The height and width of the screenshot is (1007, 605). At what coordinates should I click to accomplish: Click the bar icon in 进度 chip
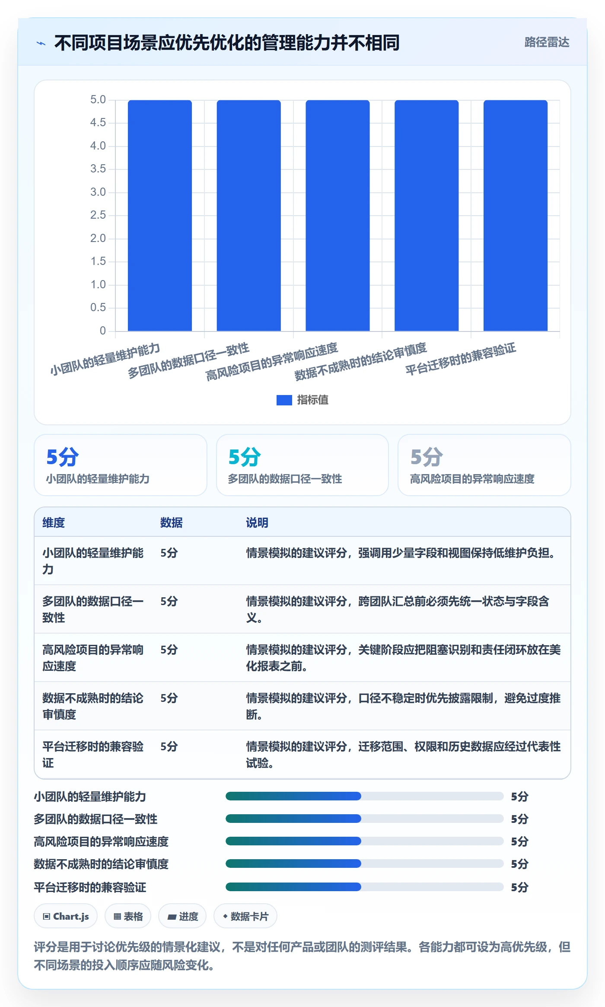click(x=172, y=917)
